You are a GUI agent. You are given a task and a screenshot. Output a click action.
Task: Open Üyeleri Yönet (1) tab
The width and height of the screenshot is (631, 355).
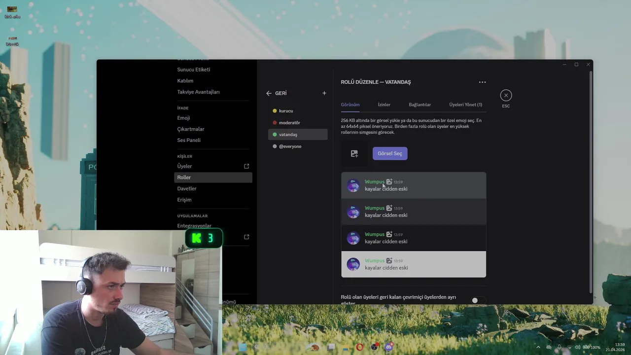[x=465, y=105]
